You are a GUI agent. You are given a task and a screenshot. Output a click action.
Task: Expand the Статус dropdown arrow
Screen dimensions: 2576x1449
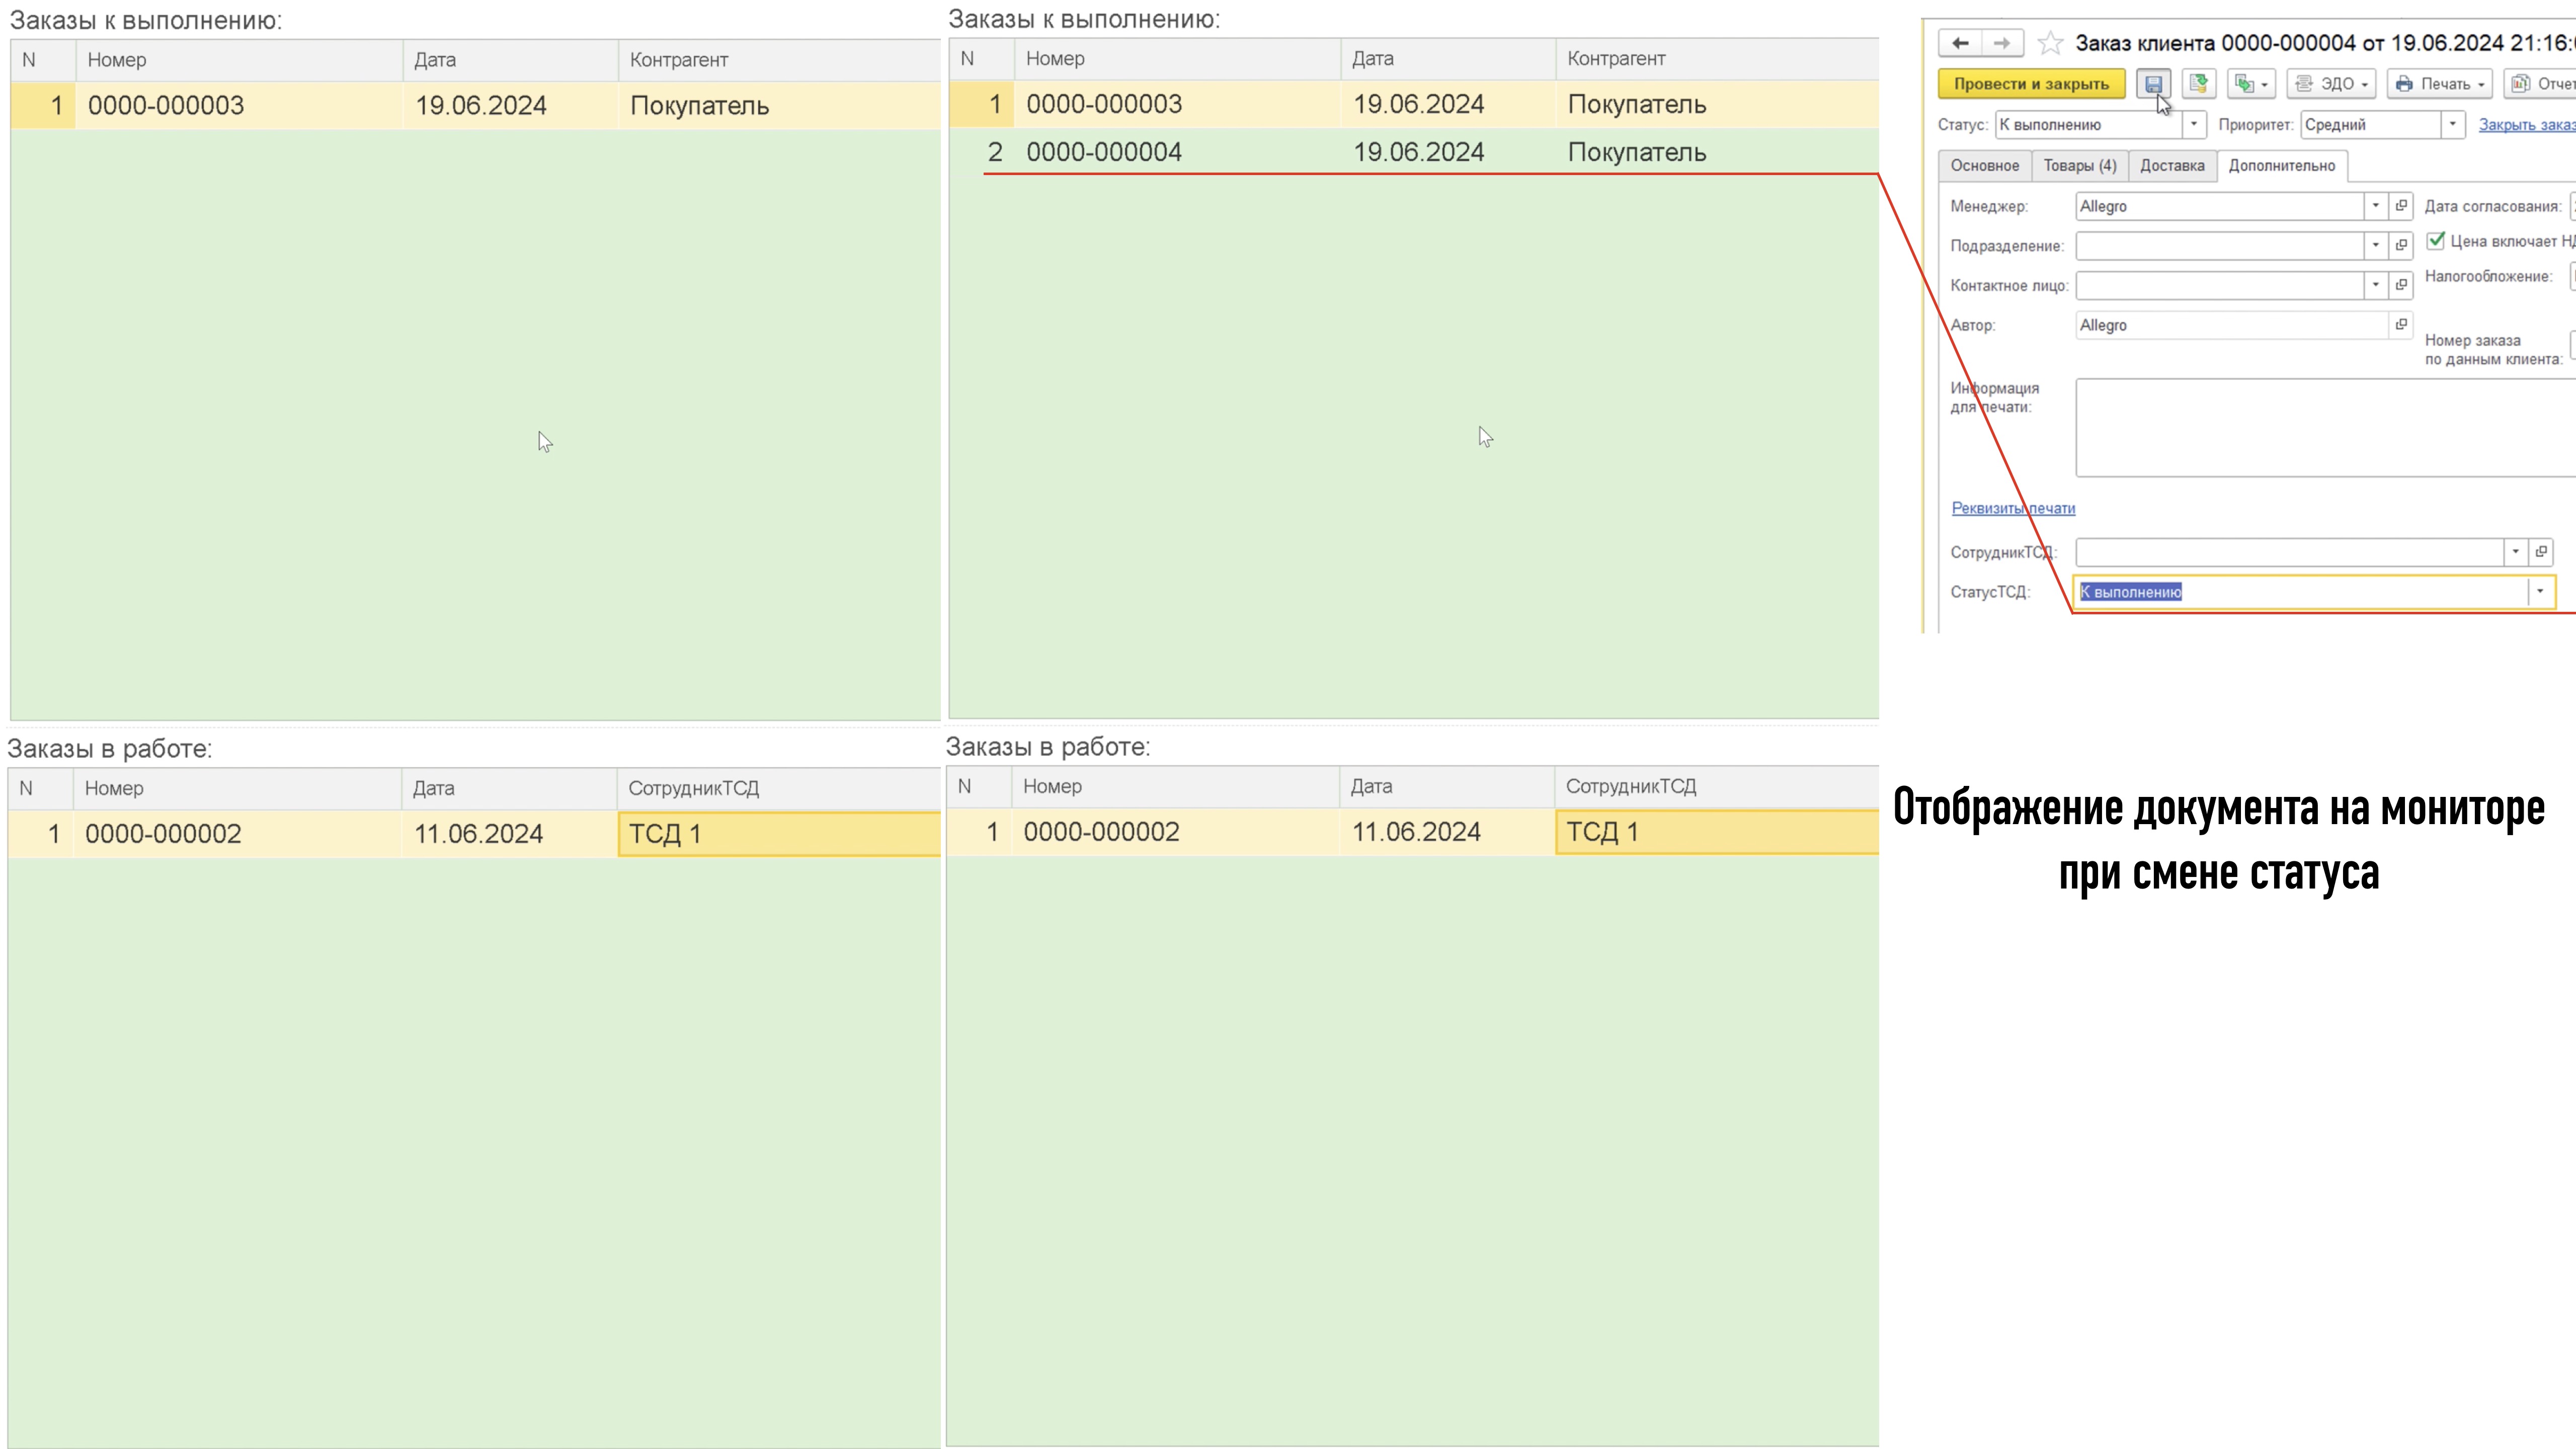(x=2194, y=125)
